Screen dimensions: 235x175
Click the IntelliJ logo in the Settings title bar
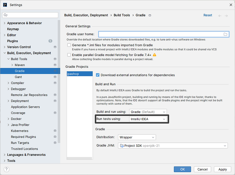[5, 5]
